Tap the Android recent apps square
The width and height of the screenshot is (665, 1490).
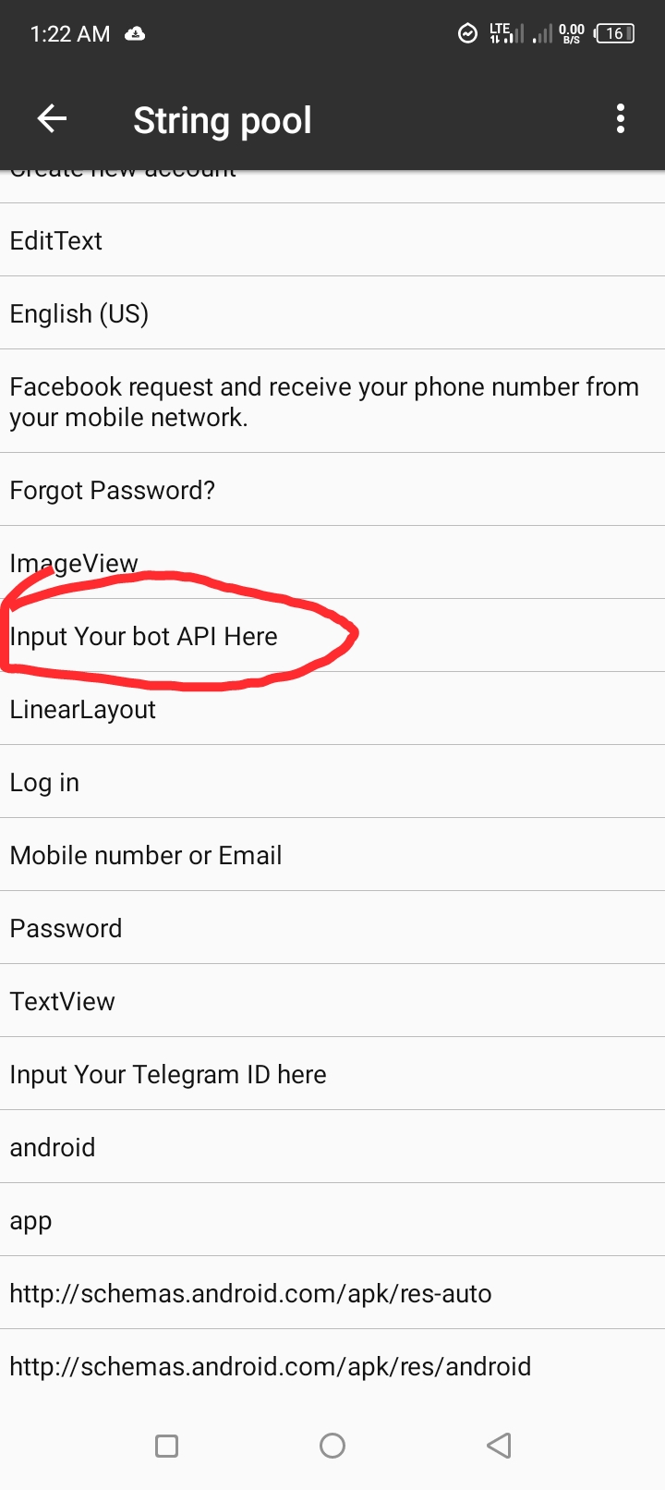click(x=166, y=1446)
